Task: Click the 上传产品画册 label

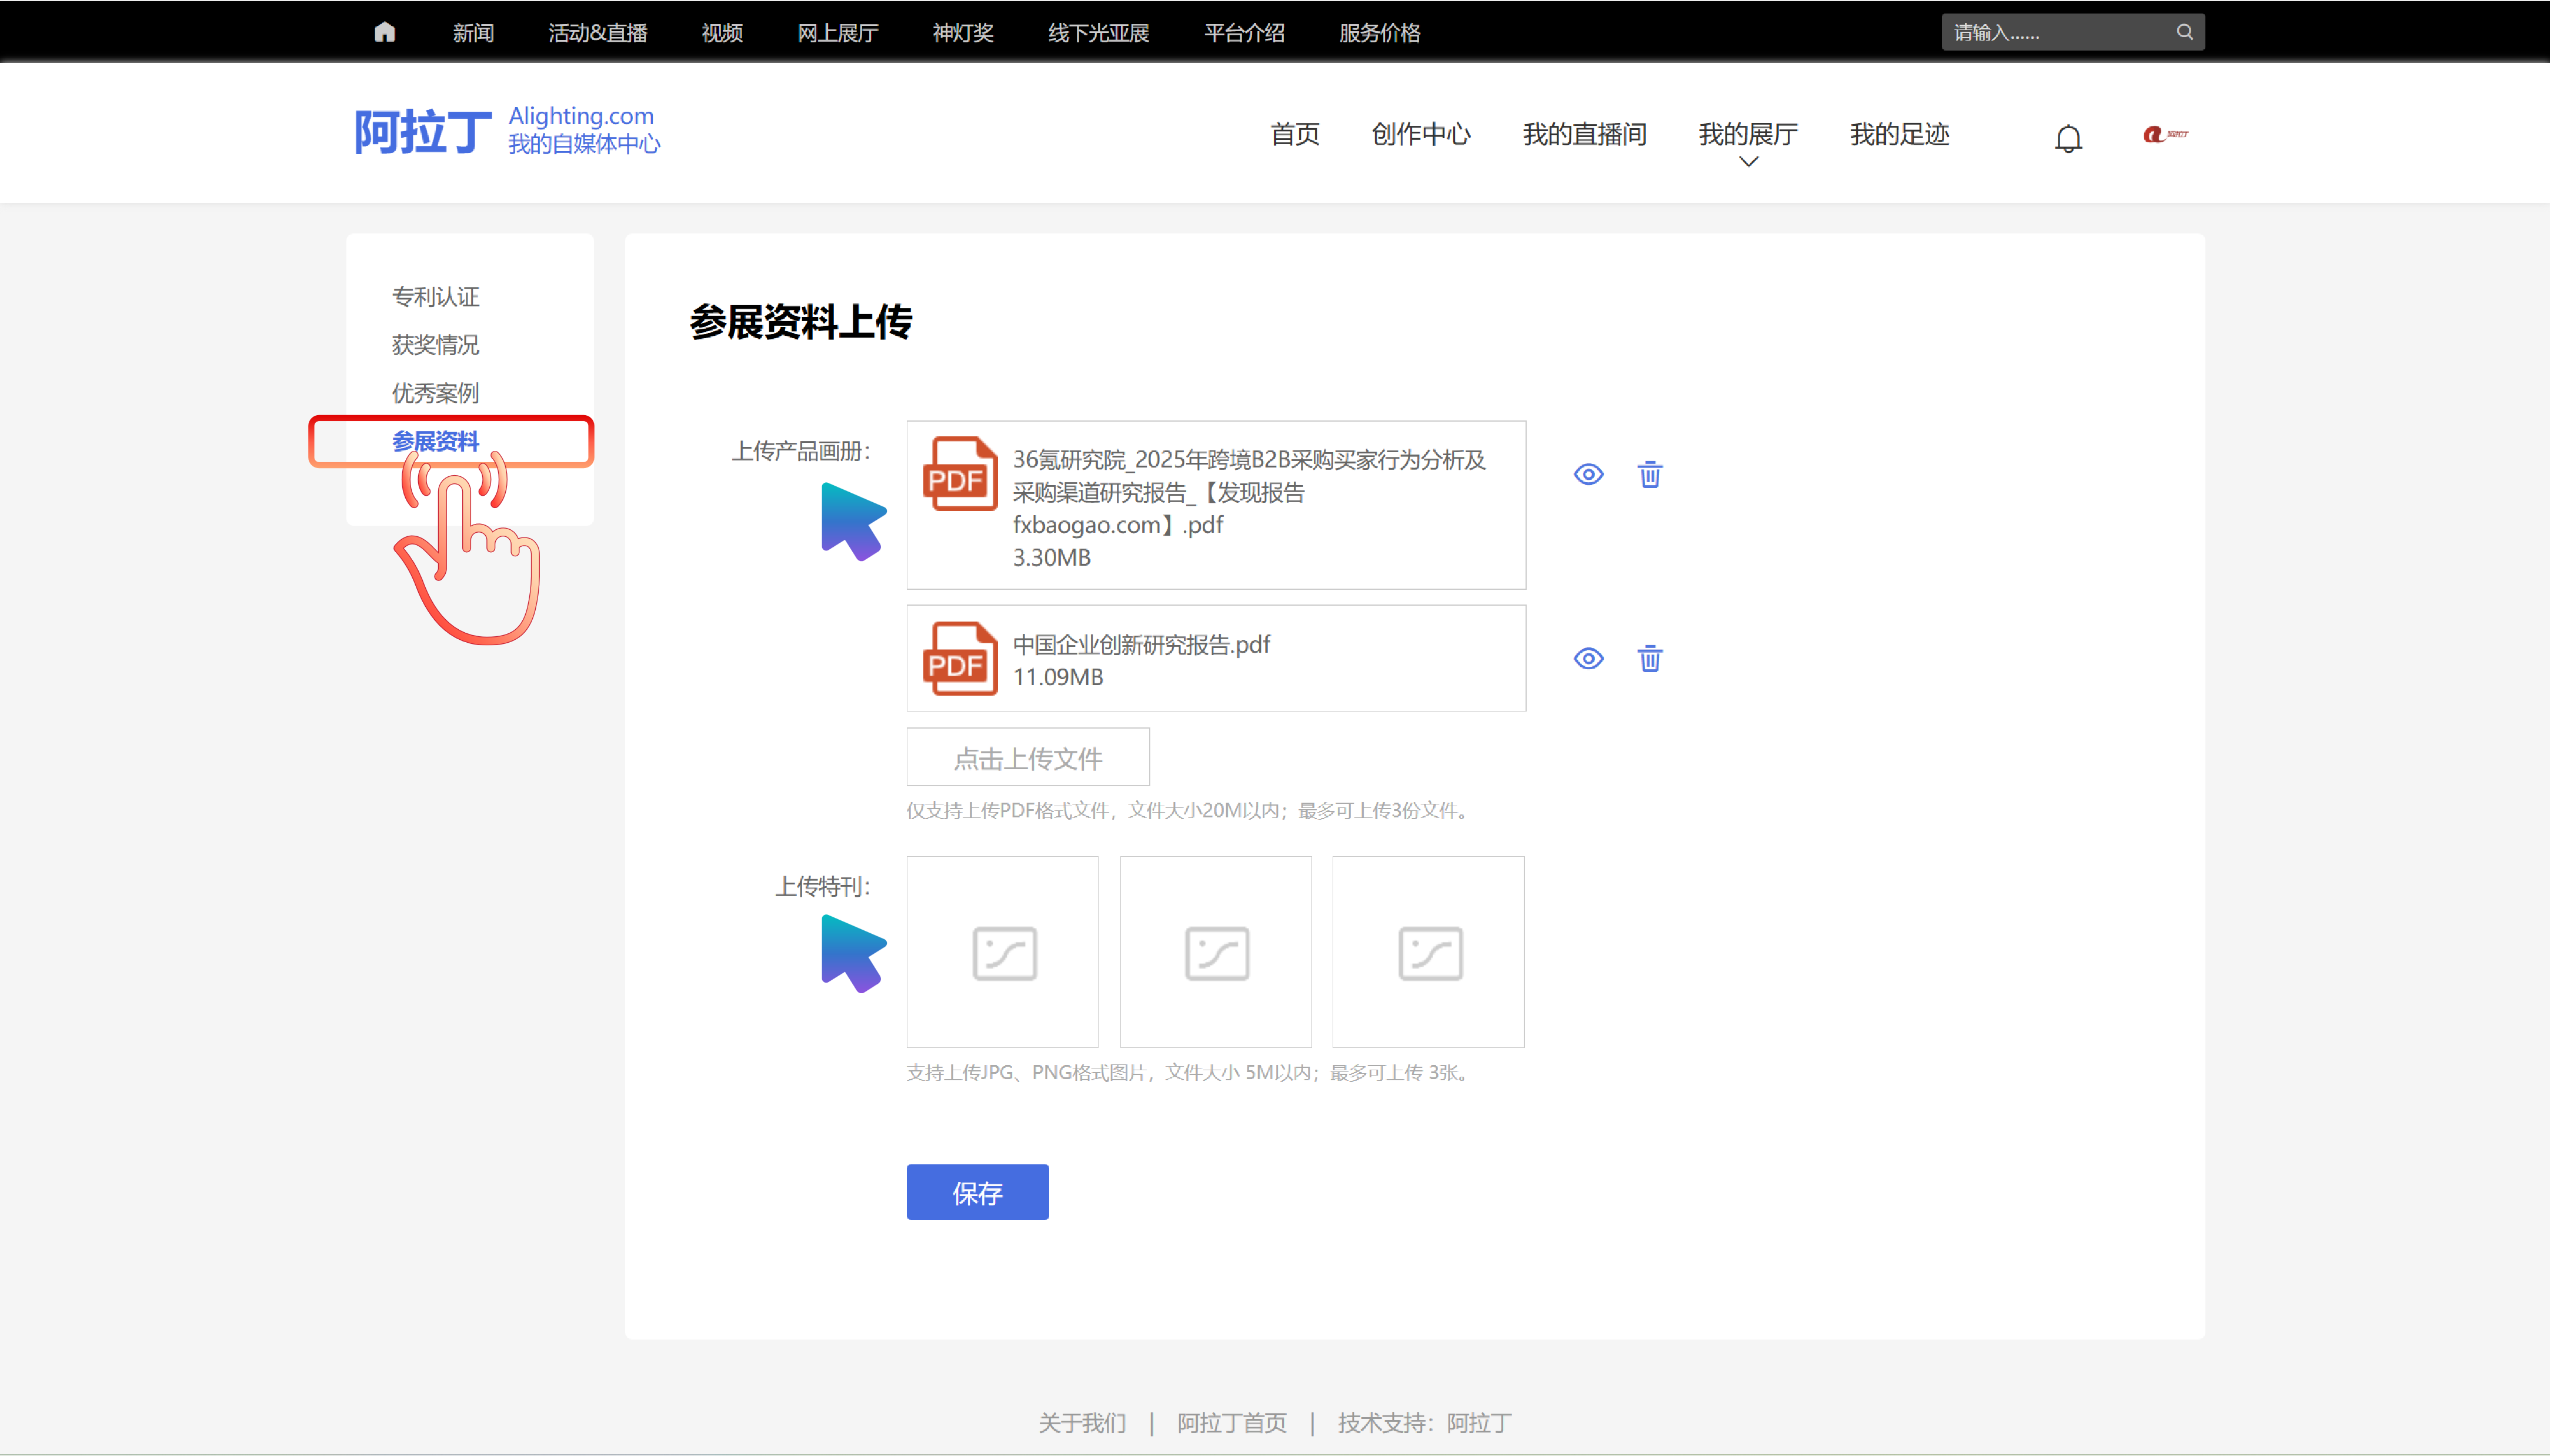Action: point(801,451)
